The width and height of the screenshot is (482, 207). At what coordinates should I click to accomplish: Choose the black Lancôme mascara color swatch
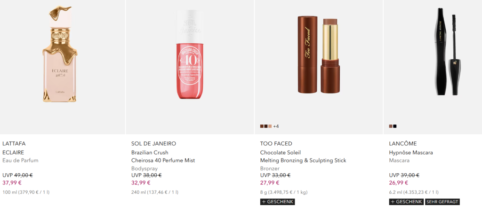[395, 126]
